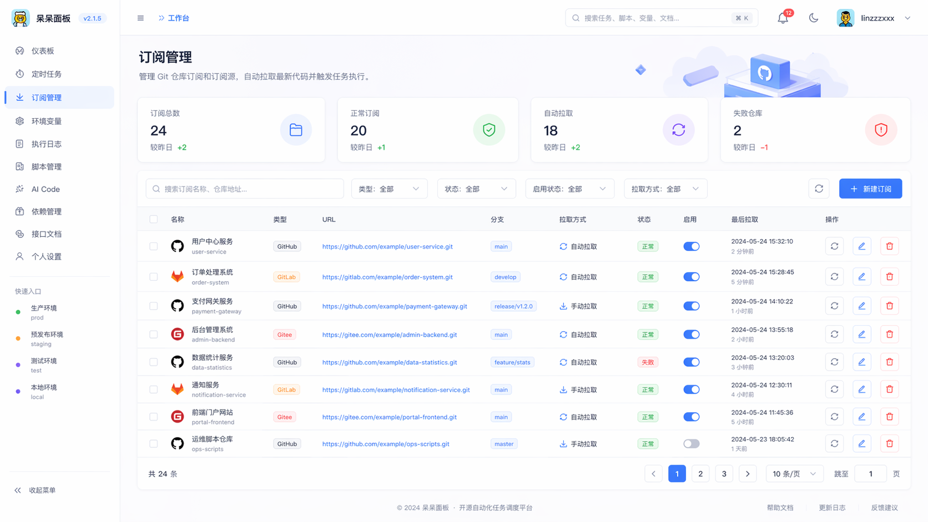Delete the 用户中心服务 subscription

tap(890, 246)
